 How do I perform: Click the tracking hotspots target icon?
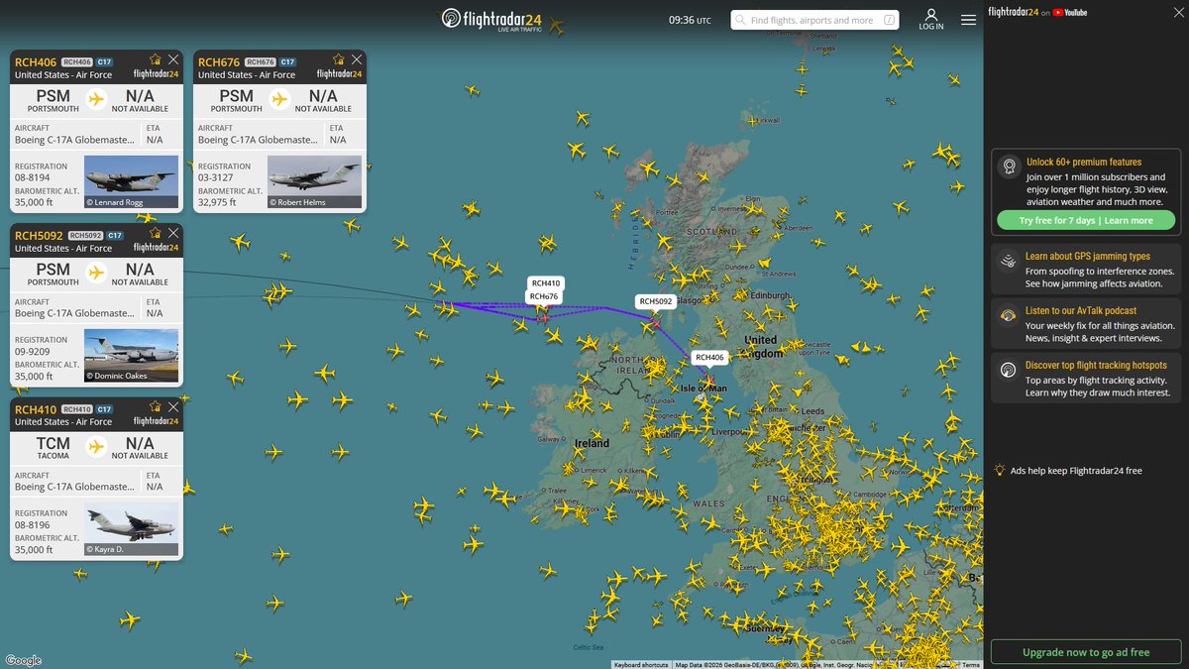[1009, 371]
